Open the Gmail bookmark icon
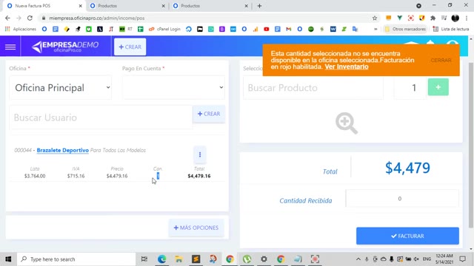 coord(289,29)
